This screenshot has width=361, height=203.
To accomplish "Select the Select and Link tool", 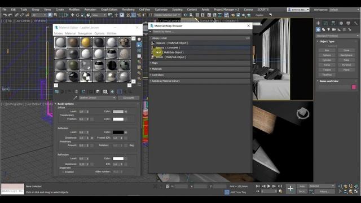I will pyautogui.click(x=16, y=15).
